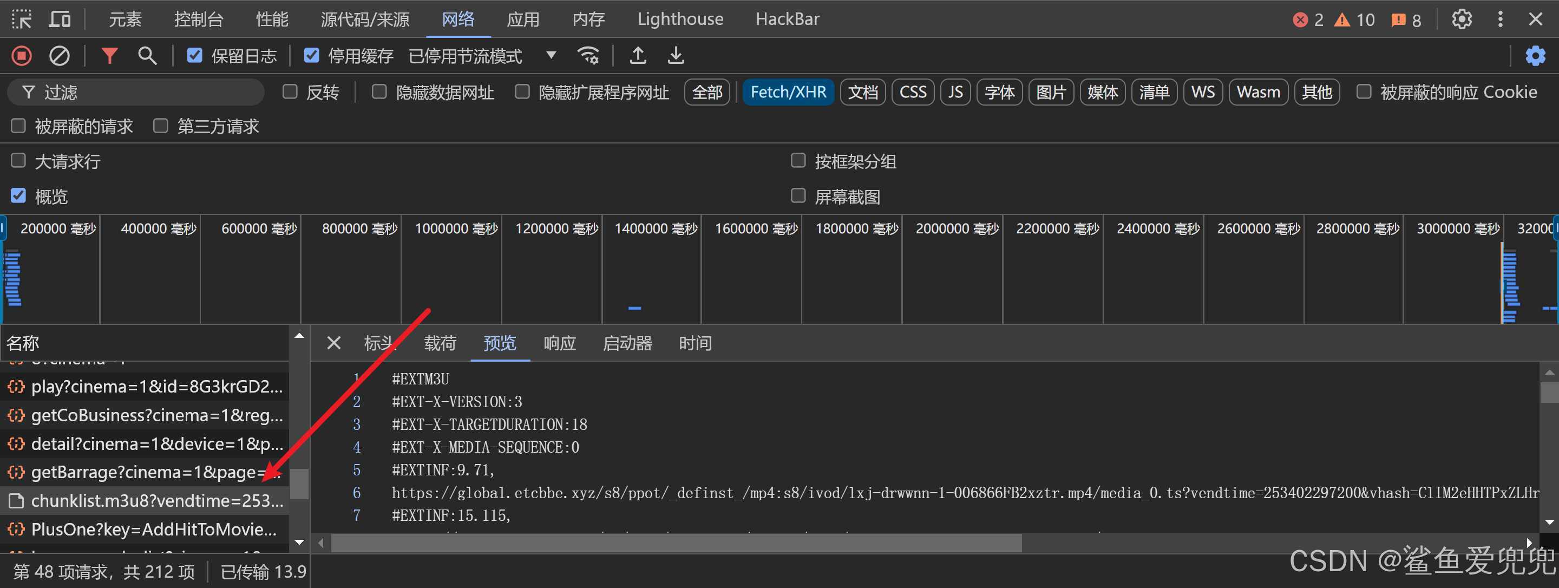Click the issues badge showing 8
Screen dimensions: 1559x588
tap(1406, 20)
